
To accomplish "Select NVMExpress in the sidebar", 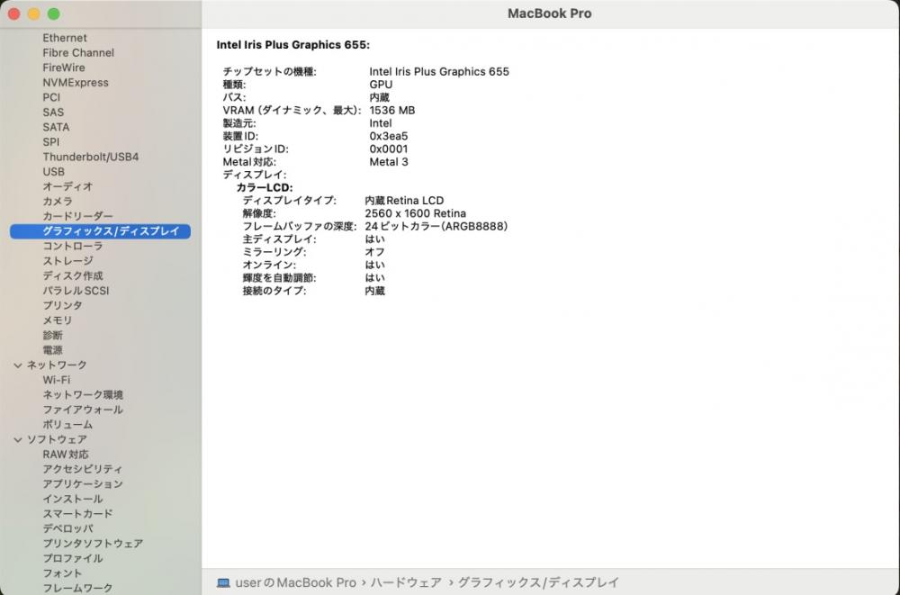I will (x=76, y=83).
